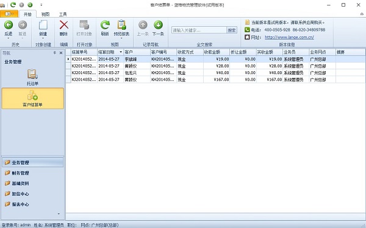Sort by the 客户 column header
The image size is (366, 228).
[x=137, y=52]
